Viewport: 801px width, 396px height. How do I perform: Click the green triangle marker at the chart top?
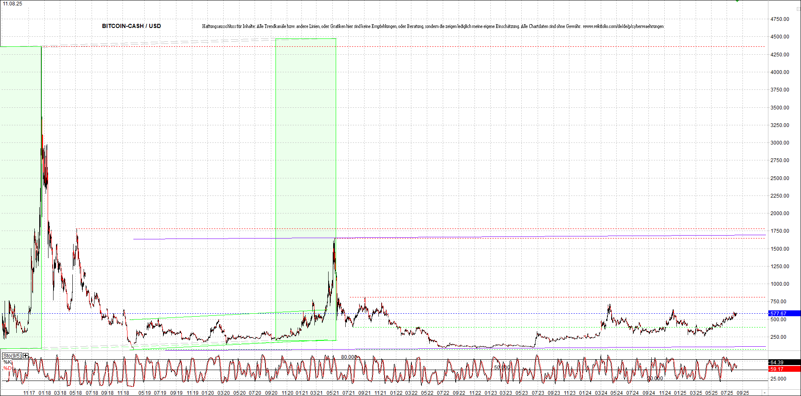click(x=737, y=1)
